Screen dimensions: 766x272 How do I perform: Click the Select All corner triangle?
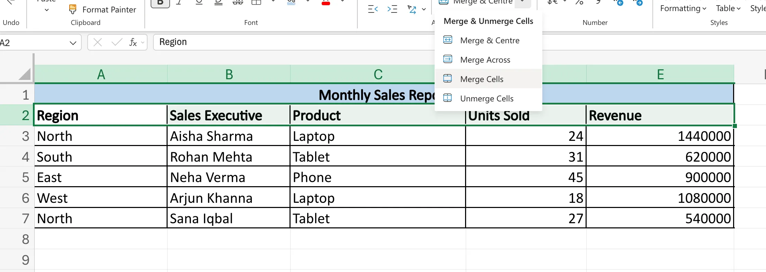(25, 74)
